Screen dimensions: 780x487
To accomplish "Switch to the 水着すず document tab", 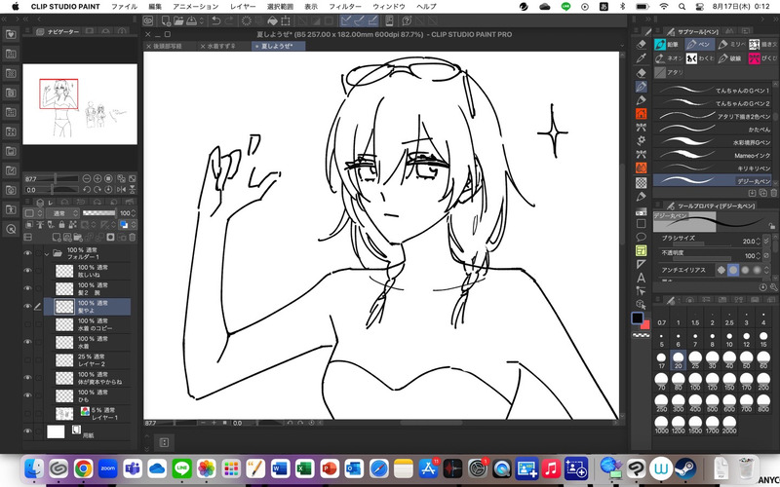I will tap(223, 46).
